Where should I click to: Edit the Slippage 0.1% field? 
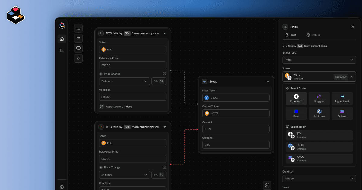(x=236, y=145)
